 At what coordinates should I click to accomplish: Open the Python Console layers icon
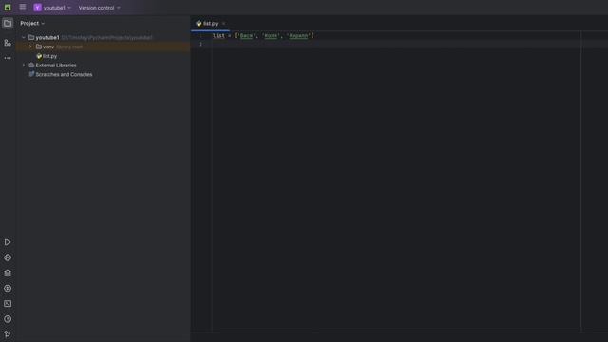point(8,273)
